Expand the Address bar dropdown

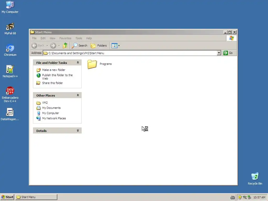219,53
